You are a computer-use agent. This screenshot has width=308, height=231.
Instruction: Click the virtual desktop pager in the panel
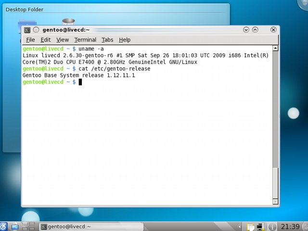point(28,227)
